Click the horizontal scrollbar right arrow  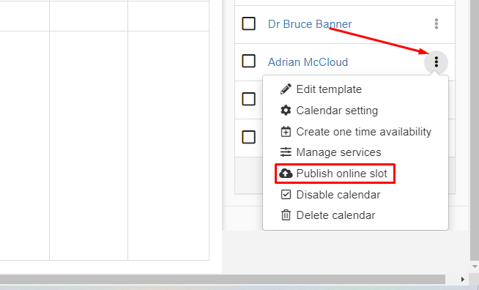462,279
